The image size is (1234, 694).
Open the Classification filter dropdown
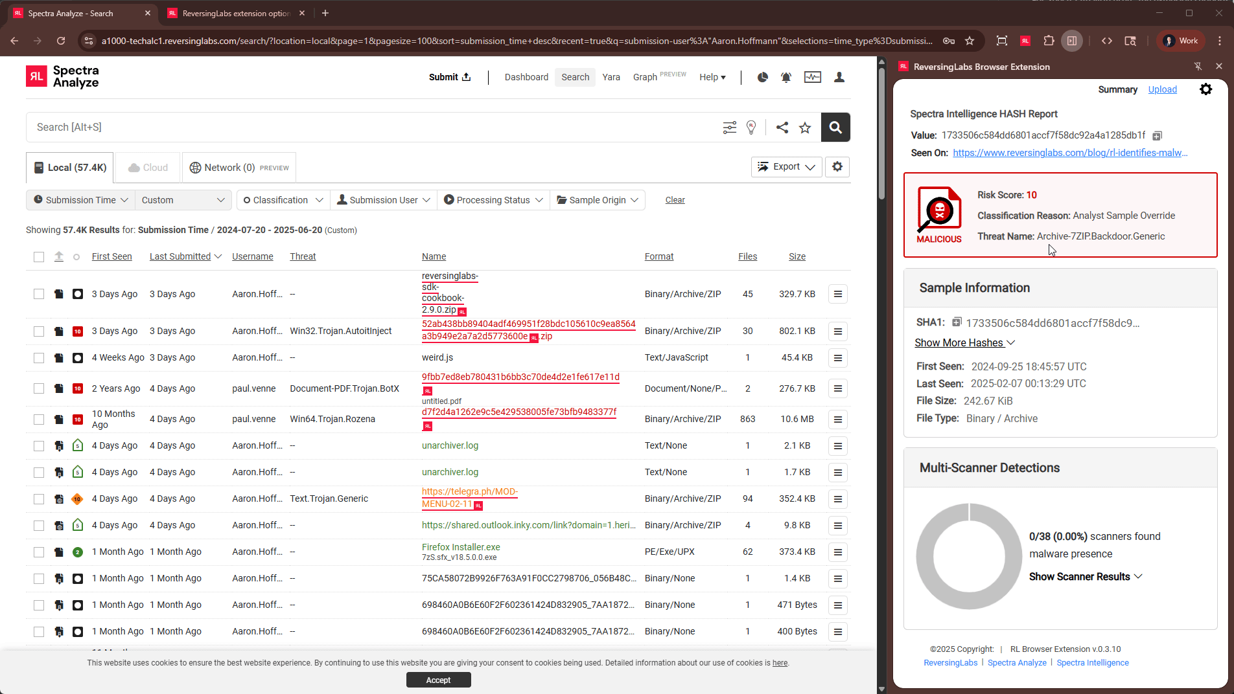(x=283, y=200)
